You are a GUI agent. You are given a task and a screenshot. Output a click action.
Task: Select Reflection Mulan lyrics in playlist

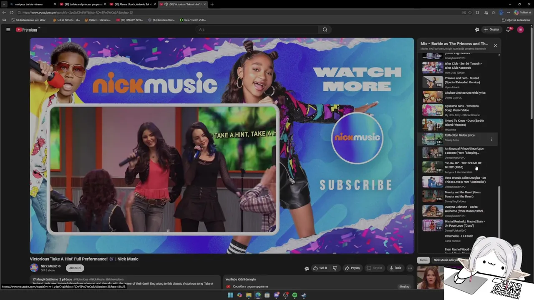click(457, 139)
